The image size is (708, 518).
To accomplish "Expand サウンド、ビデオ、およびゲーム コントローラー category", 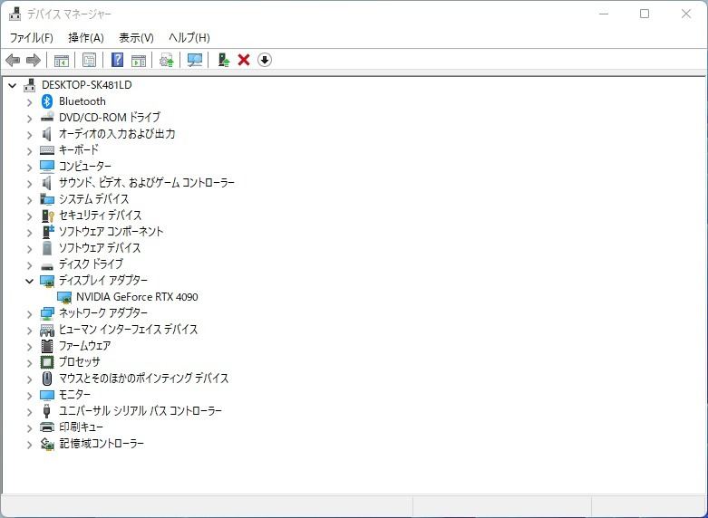I will tap(30, 184).
